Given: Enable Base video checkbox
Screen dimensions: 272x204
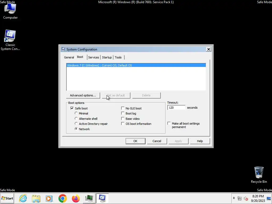Looking at the screenshot, I should coord(123,119).
